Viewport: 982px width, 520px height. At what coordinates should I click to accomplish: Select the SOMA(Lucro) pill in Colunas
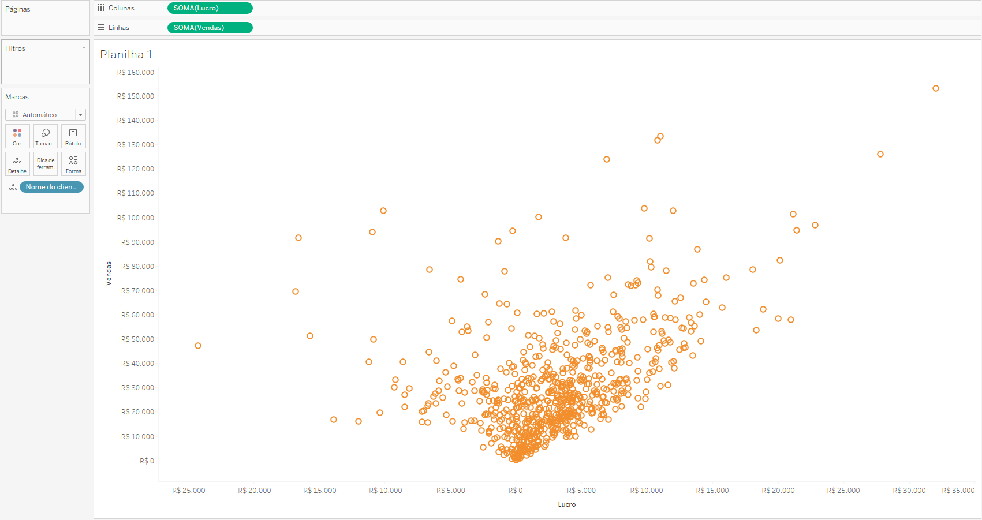(210, 8)
